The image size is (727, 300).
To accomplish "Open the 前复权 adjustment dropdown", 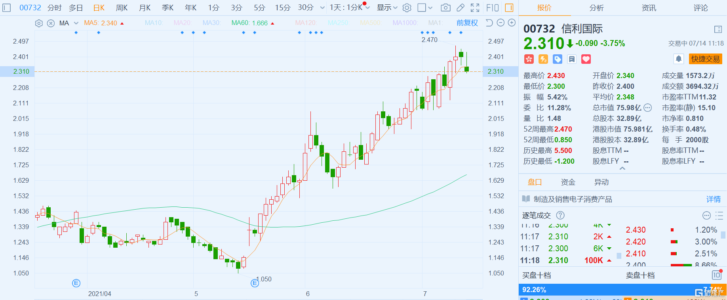I will click(x=467, y=23).
